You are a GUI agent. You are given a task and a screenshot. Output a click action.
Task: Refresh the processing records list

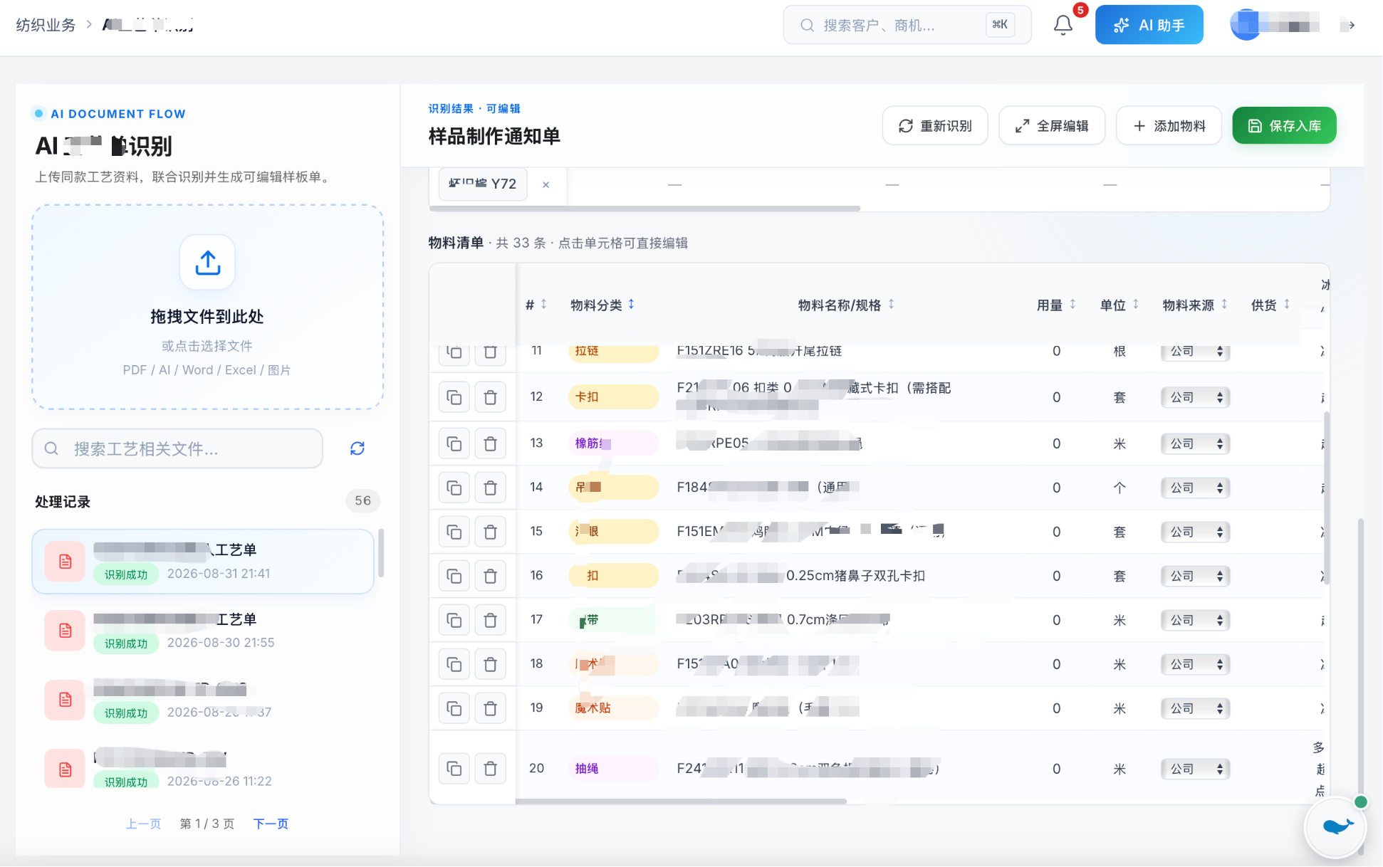(x=358, y=448)
